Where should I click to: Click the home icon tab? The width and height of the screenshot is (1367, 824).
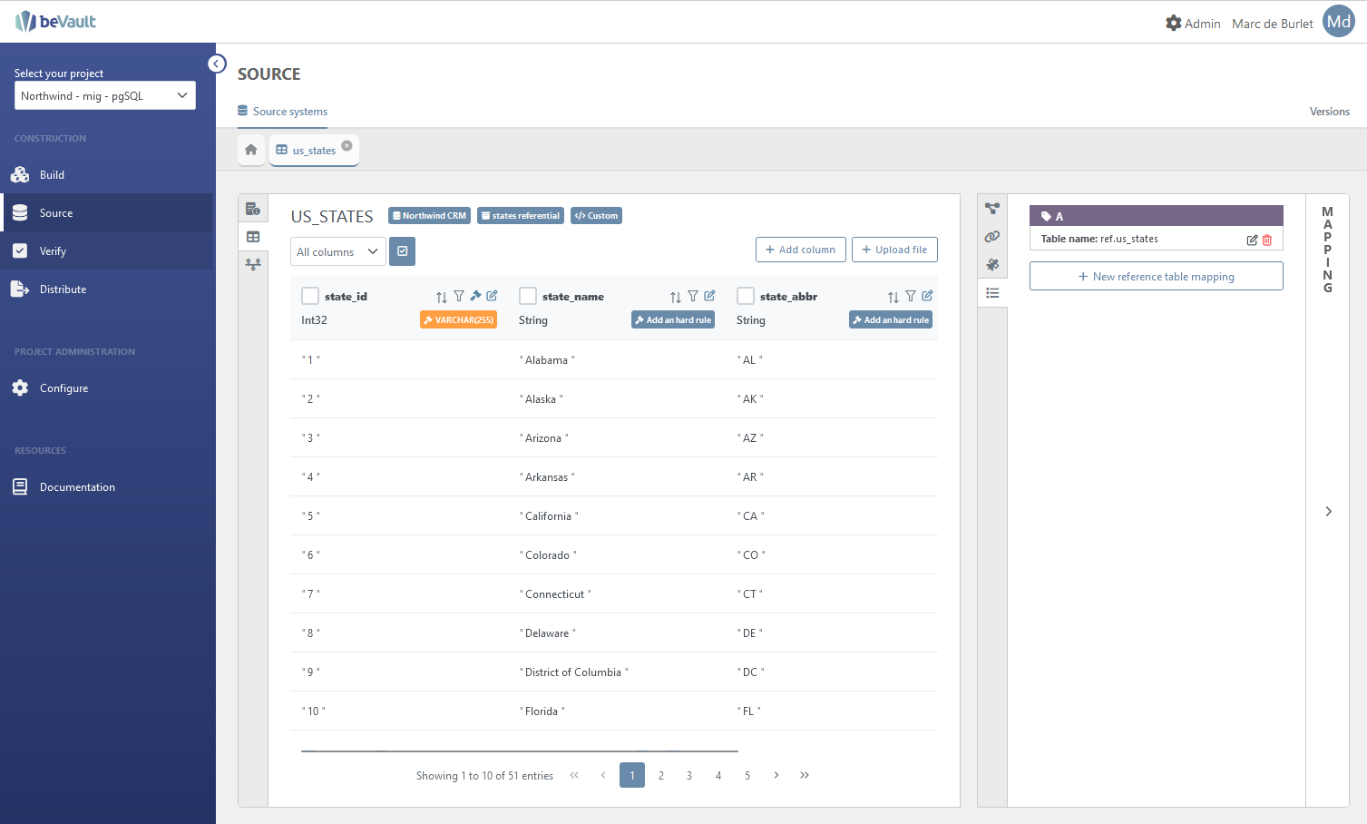(251, 150)
